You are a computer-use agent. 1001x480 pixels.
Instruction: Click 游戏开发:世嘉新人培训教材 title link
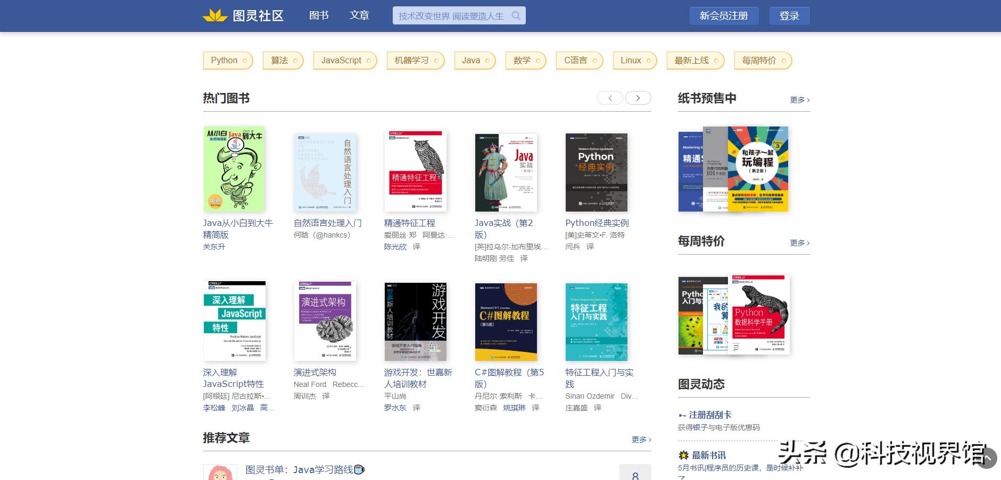click(418, 378)
